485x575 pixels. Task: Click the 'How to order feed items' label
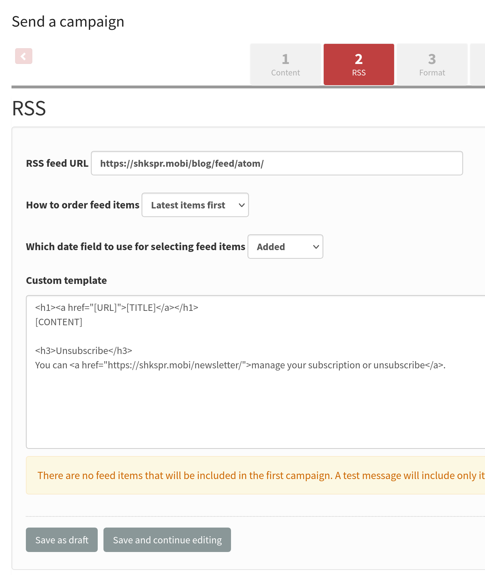83,205
